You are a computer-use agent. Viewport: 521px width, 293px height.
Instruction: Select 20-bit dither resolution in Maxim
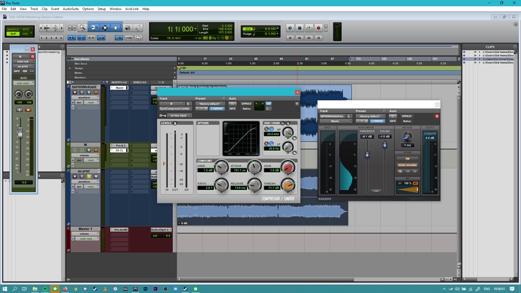415,171
